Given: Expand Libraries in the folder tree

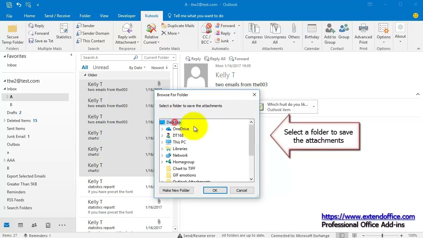Looking at the screenshot, I should (x=162, y=149).
